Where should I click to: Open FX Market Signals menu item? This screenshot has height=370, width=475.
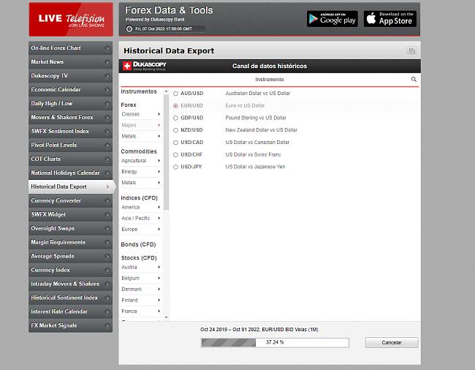click(x=71, y=325)
